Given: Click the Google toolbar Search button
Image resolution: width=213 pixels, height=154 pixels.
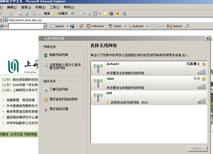Looking at the screenshot, I should (57, 26).
